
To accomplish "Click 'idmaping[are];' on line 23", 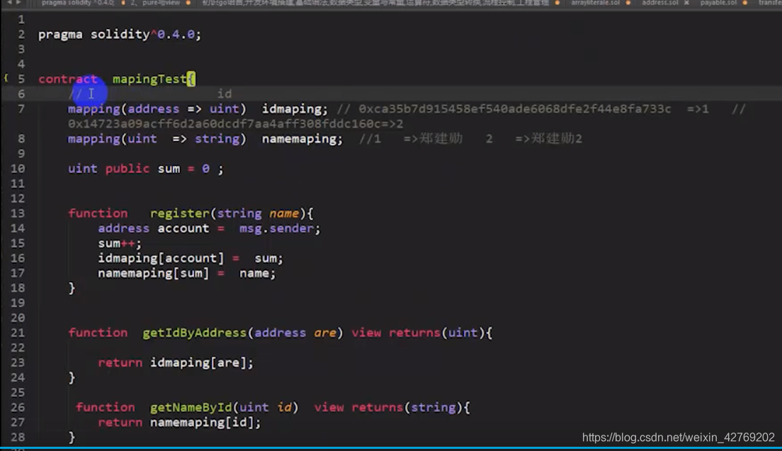I will coord(201,362).
